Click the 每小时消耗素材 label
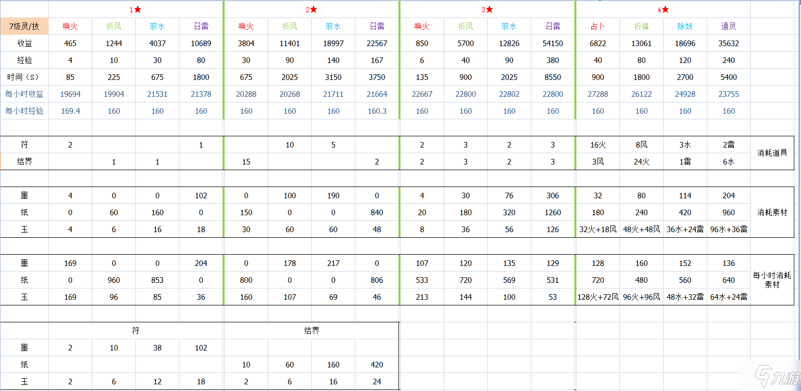801x391 pixels. (x=772, y=280)
